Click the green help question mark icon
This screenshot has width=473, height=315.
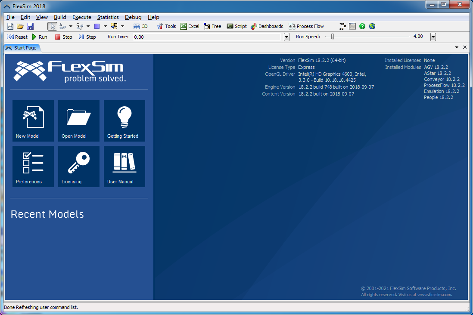(362, 26)
